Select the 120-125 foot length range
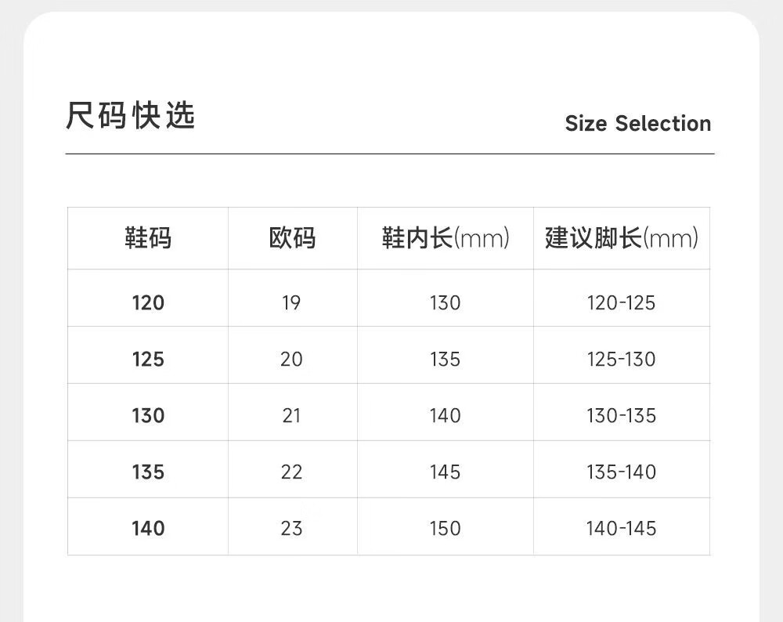783x622 pixels. 621,303
